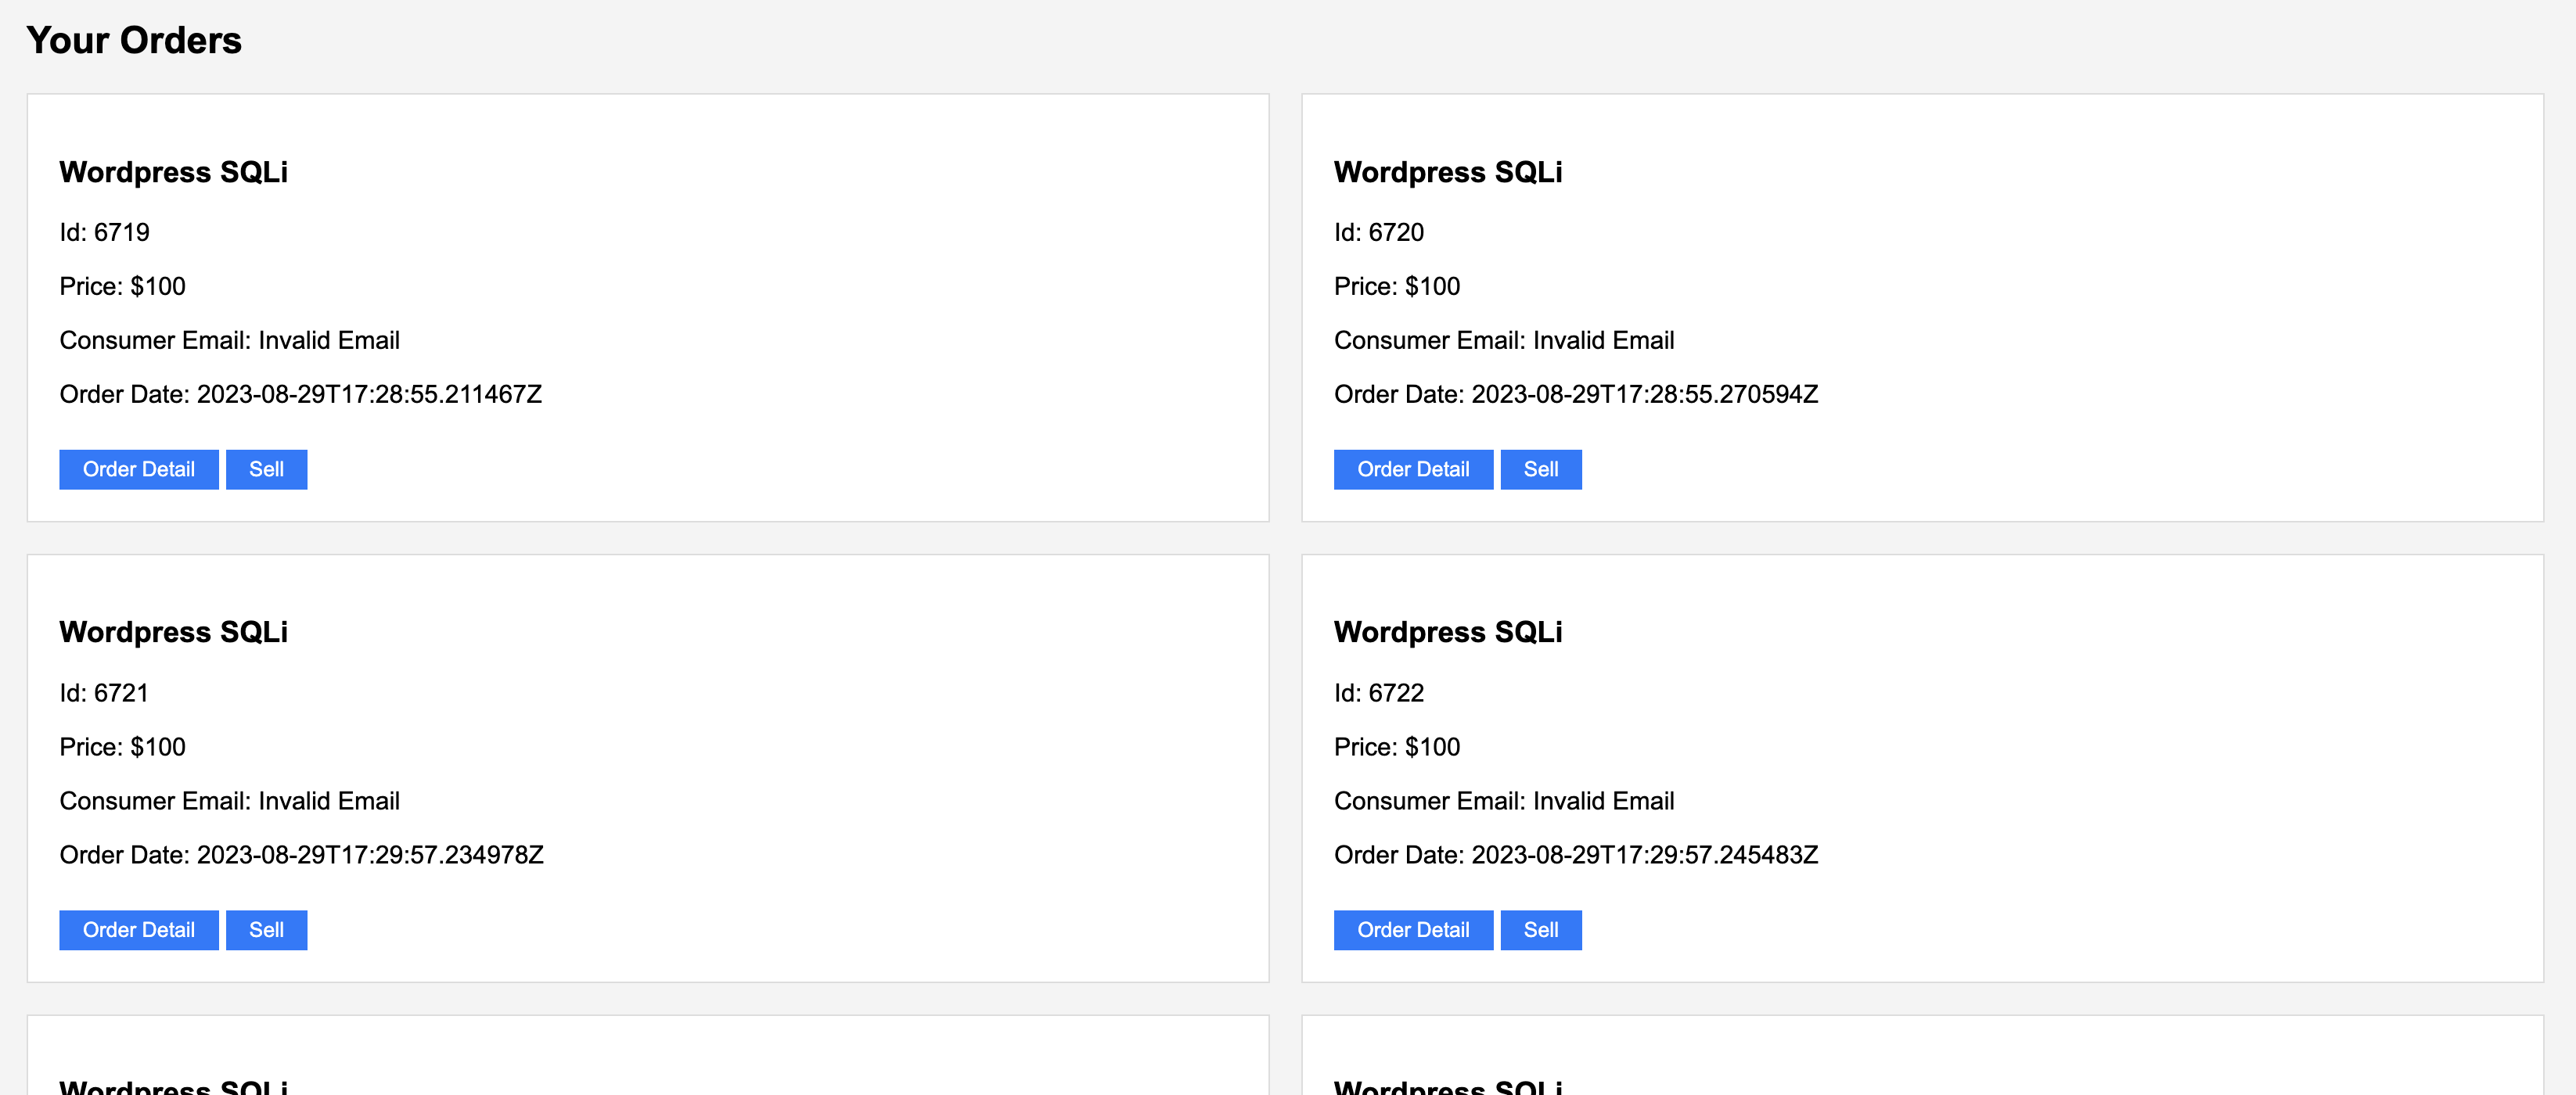This screenshot has height=1095, width=2576.
Task: Click Wordpress SQLi title of order 6722
Action: click(1447, 633)
